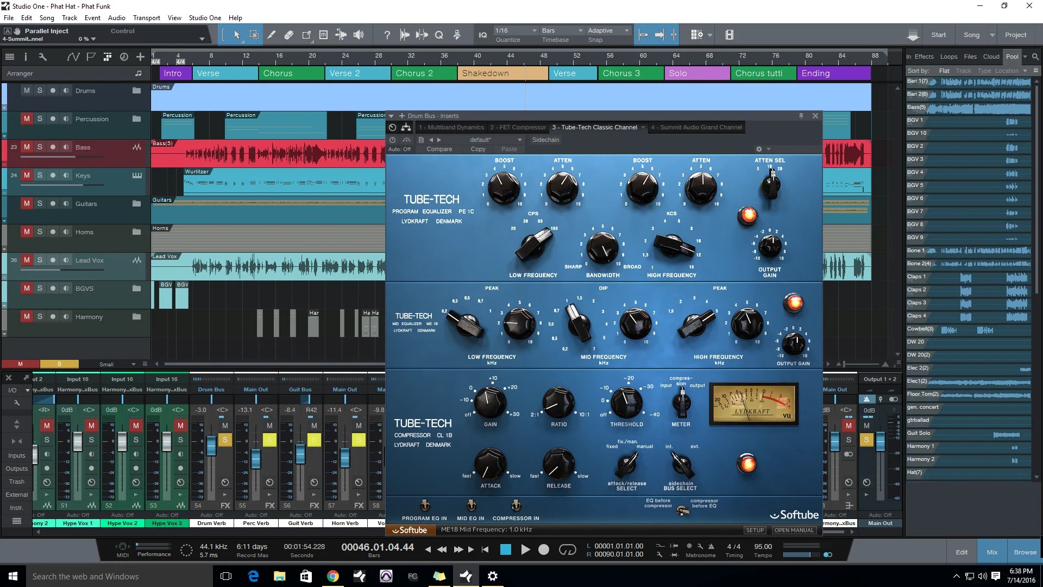Mute the Bass track
The width and height of the screenshot is (1043, 587).
(x=26, y=147)
